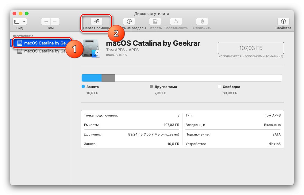Screen dimensions: 304x195
Task: Remove a volume with the minus button
Action: coord(55,21)
